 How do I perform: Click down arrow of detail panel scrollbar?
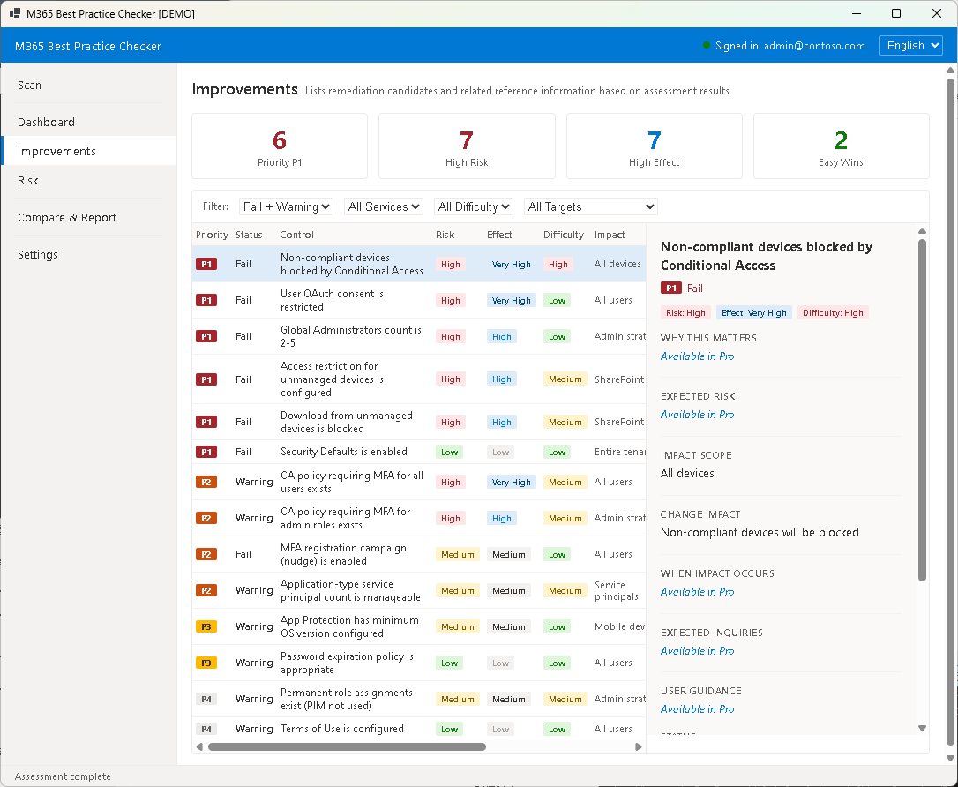(x=922, y=728)
